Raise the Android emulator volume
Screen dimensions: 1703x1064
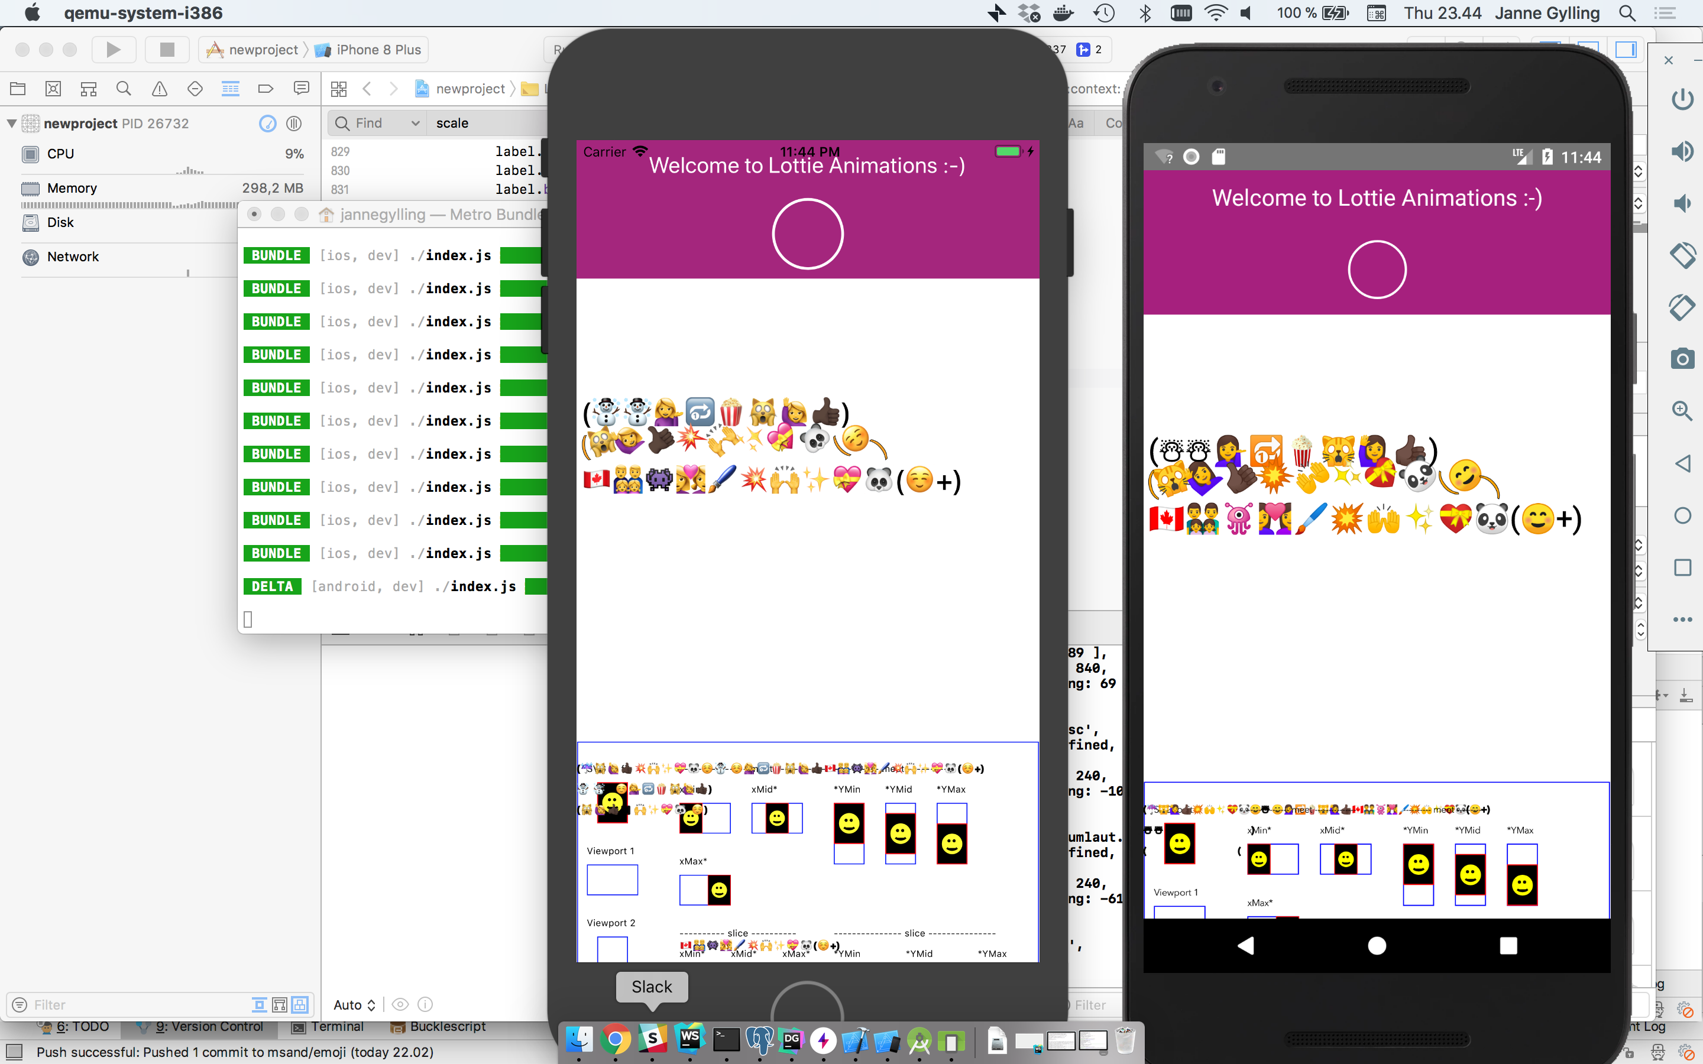point(1682,151)
